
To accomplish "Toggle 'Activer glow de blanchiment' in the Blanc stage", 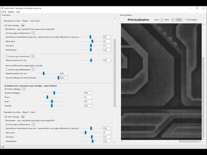I will click(x=6, y=124).
